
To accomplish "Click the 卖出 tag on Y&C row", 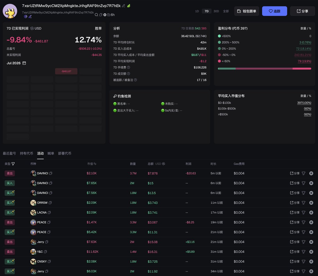I will pyautogui.click(x=10, y=252).
